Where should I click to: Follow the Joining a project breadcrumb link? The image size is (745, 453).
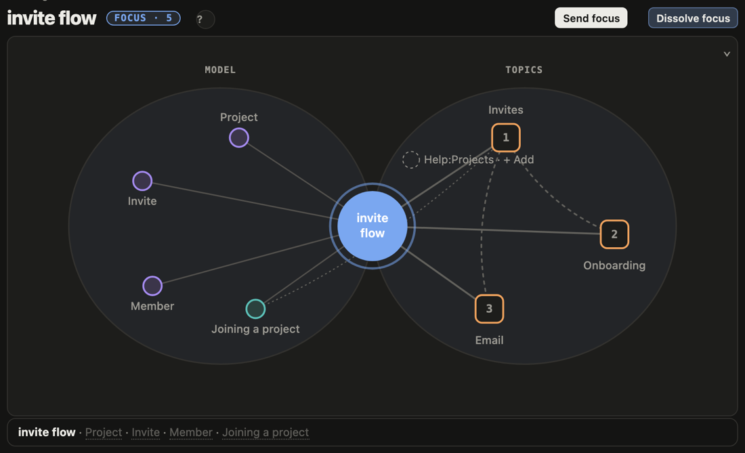(x=265, y=433)
